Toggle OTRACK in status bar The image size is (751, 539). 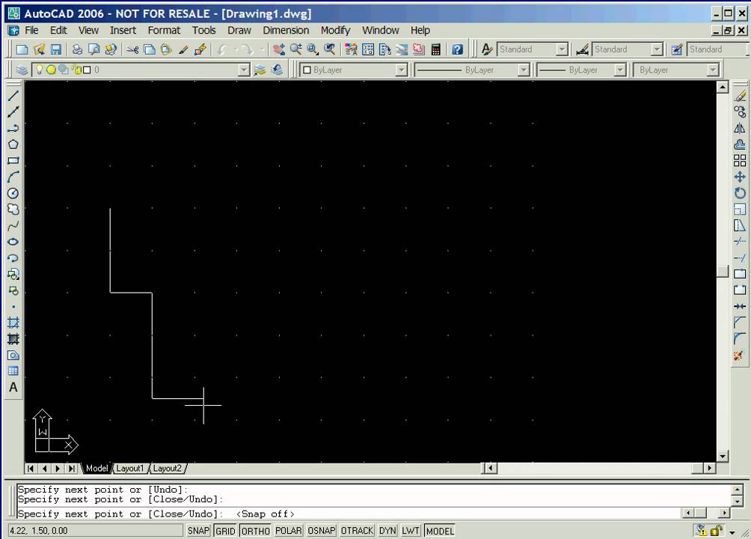[x=357, y=531]
